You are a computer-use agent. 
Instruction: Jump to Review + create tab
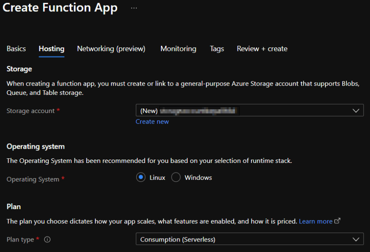(x=262, y=49)
